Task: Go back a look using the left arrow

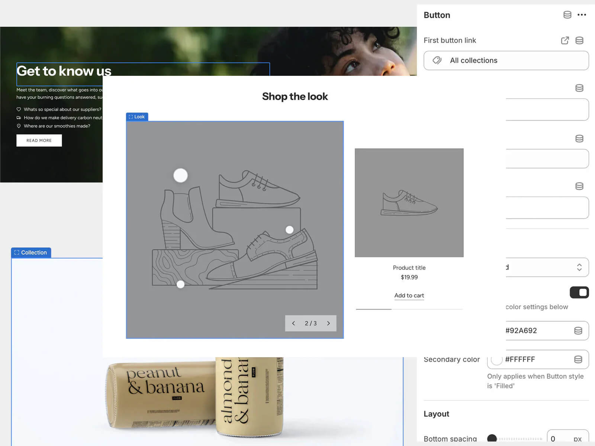Action: click(293, 323)
